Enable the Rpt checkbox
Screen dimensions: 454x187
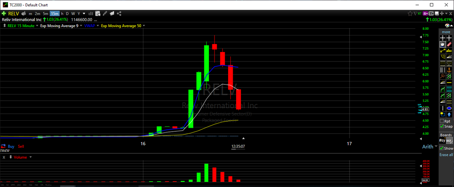(x=442, y=121)
